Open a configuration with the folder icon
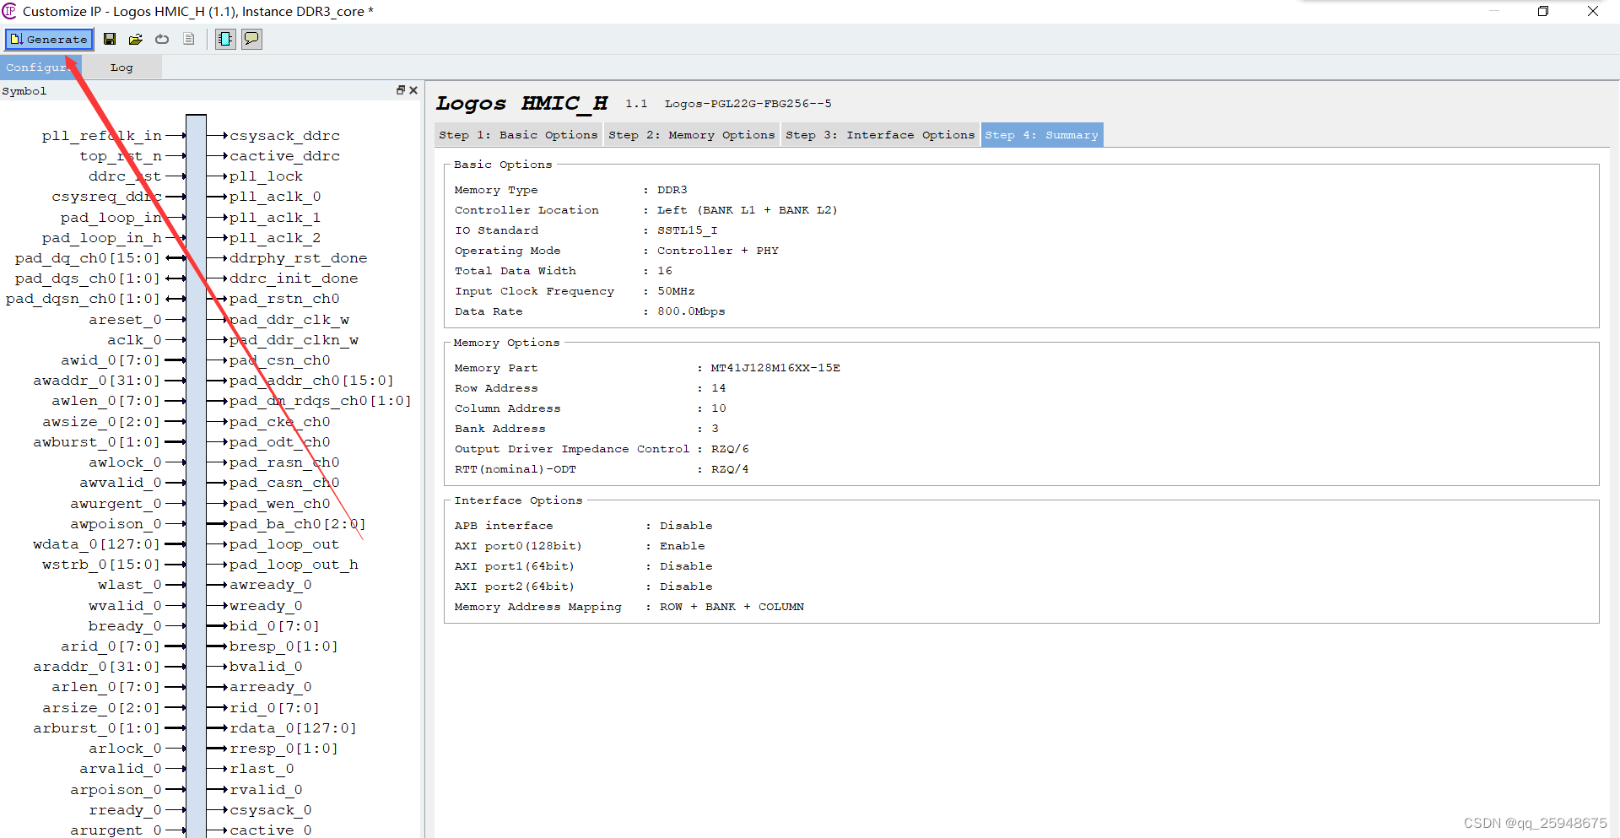This screenshot has width=1620, height=838. click(136, 39)
